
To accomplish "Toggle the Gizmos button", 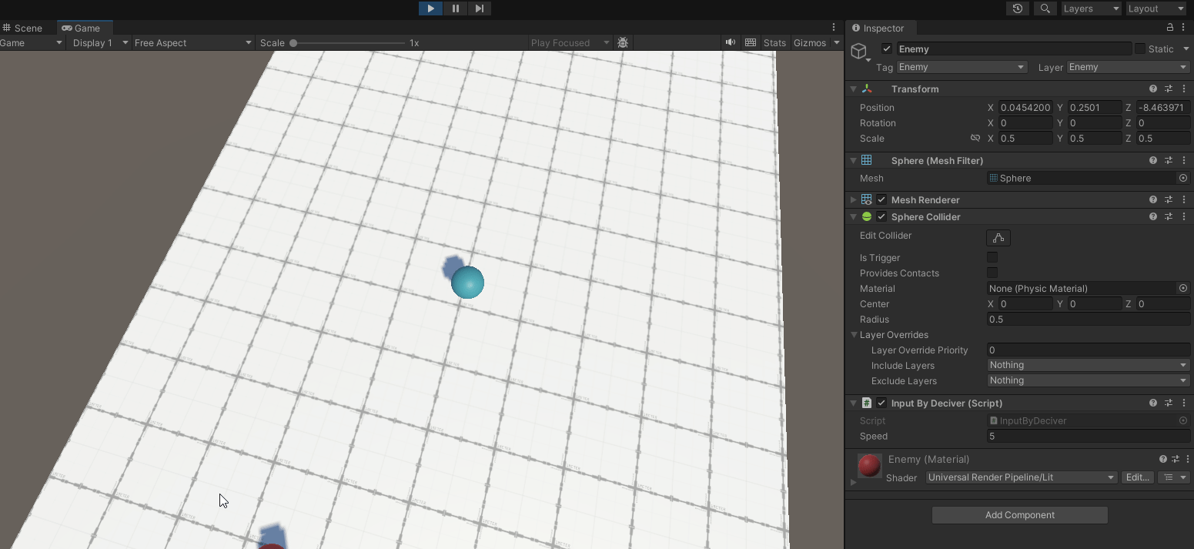I will 810,43.
